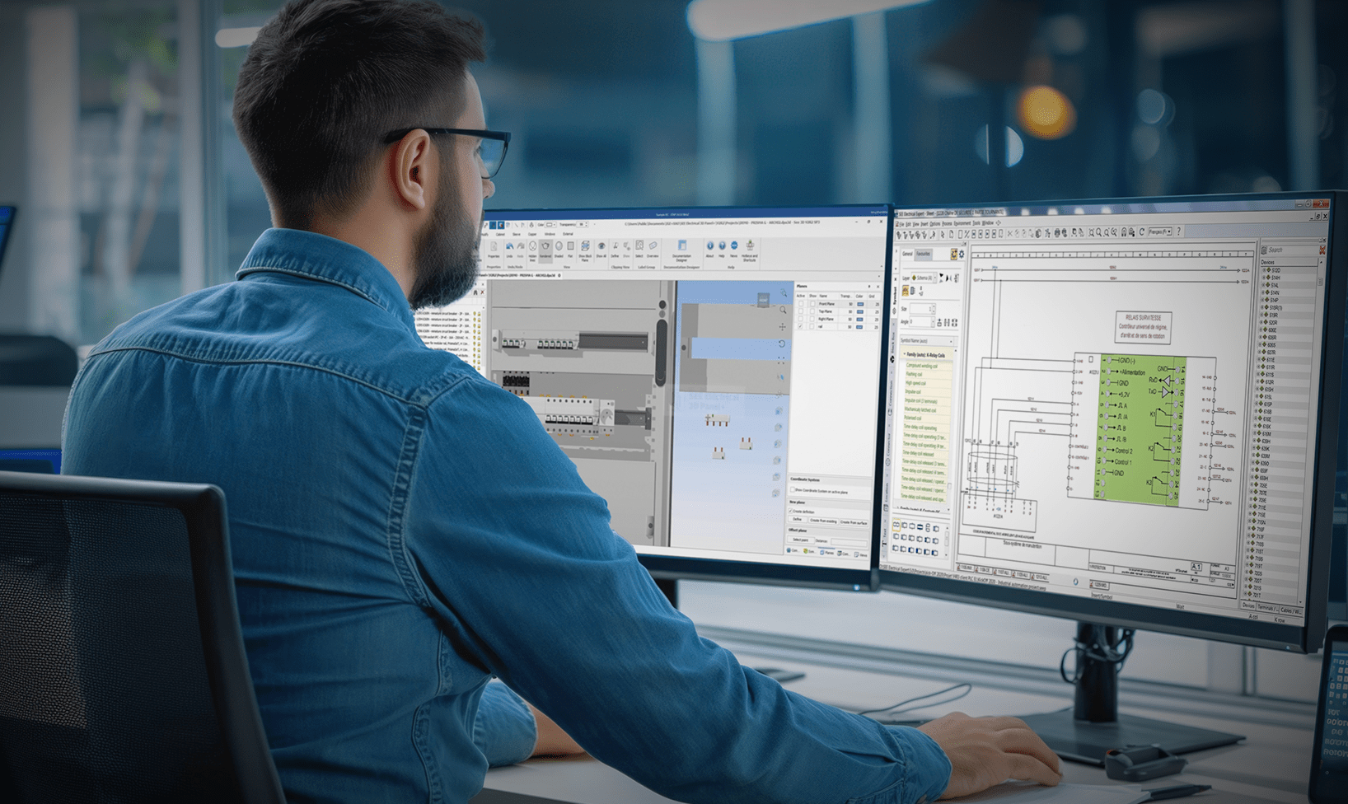Click the Select point button
This screenshot has height=804, width=1348.
(800, 540)
